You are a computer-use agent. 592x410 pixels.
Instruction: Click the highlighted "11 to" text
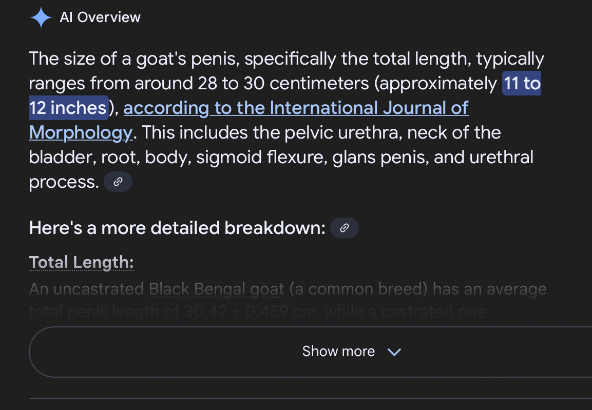click(x=522, y=83)
